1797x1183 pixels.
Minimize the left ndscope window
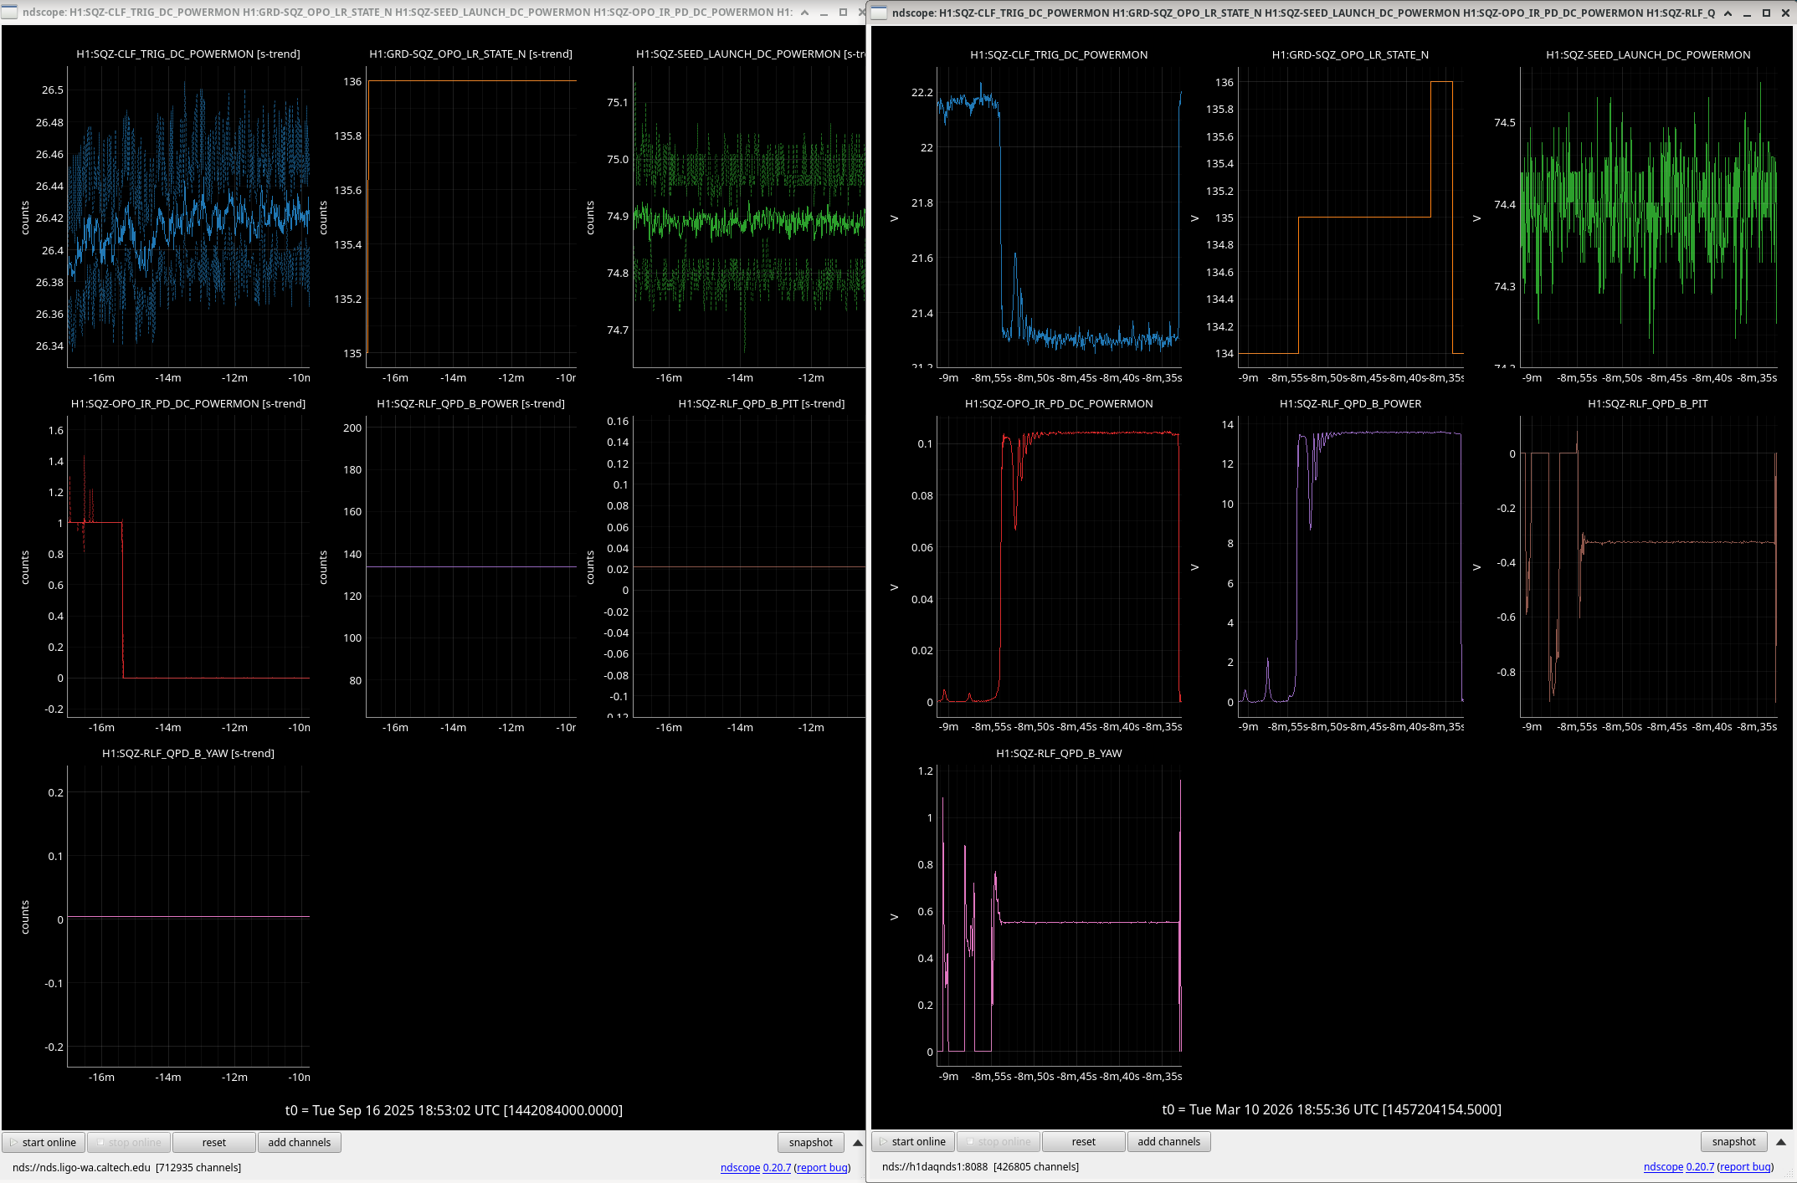click(824, 13)
